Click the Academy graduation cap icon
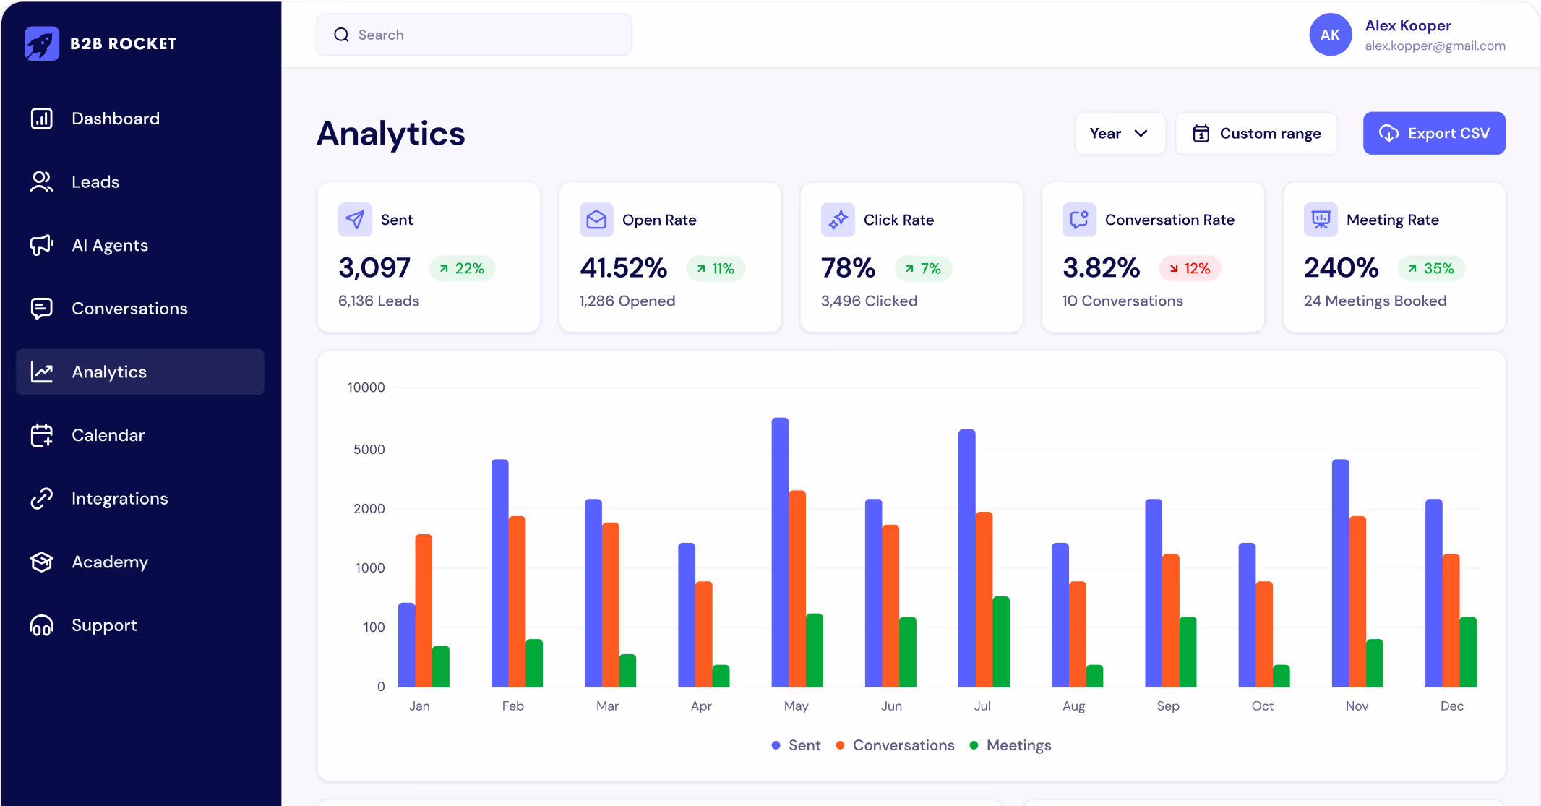Screen dimensions: 1541x806 click(x=42, y=562)
